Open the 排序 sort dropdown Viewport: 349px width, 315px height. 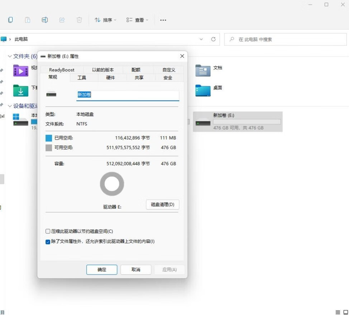point(105,20)
